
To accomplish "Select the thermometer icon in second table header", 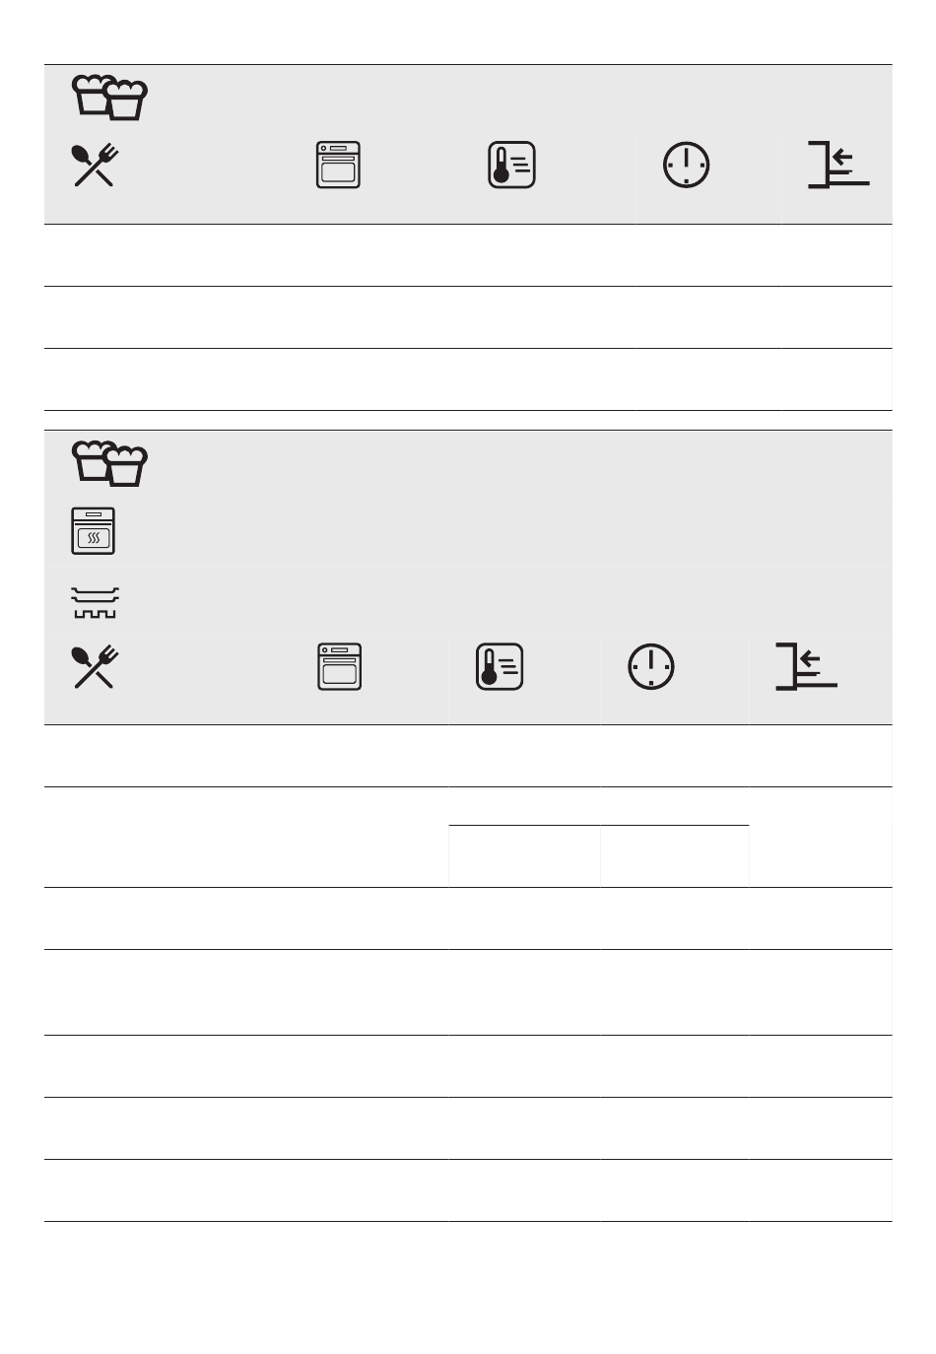I will point(500,666).
